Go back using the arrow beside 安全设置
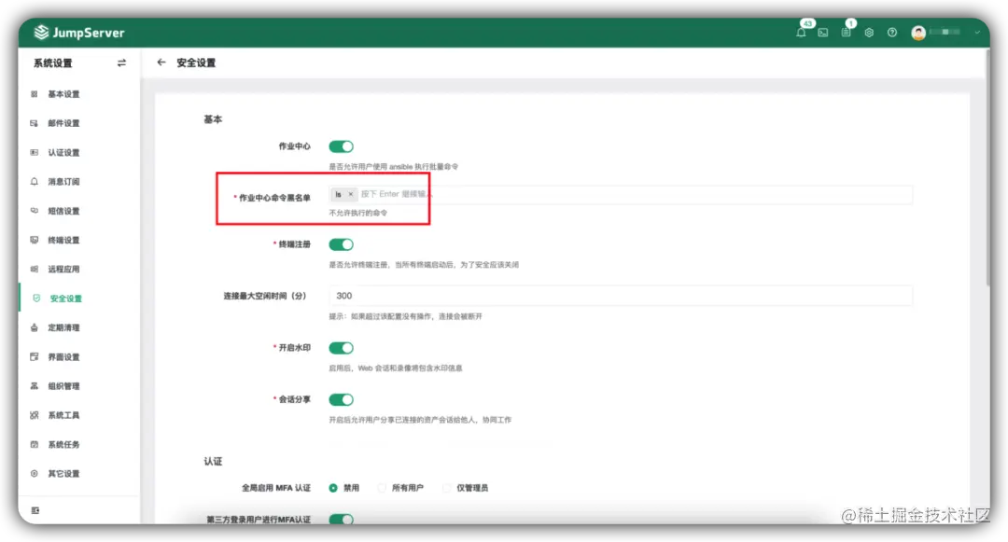The image size is (1008, 542). click(x=161, y=63)
